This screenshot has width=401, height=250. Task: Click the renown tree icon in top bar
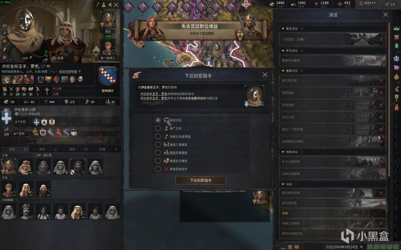[x=340, y=4]
